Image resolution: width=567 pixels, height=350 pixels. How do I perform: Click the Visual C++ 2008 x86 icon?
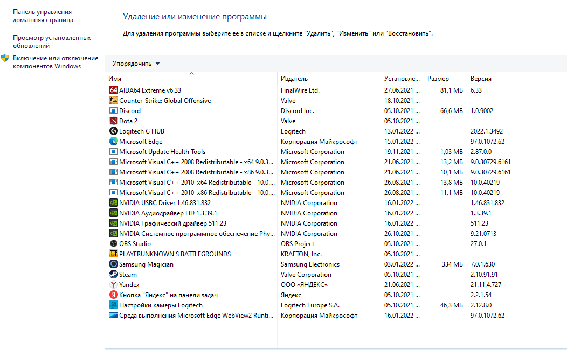click(114, 172)
